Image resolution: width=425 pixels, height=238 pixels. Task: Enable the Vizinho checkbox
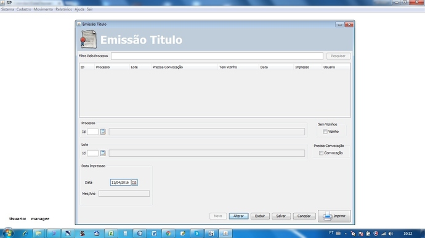point(325,132)
